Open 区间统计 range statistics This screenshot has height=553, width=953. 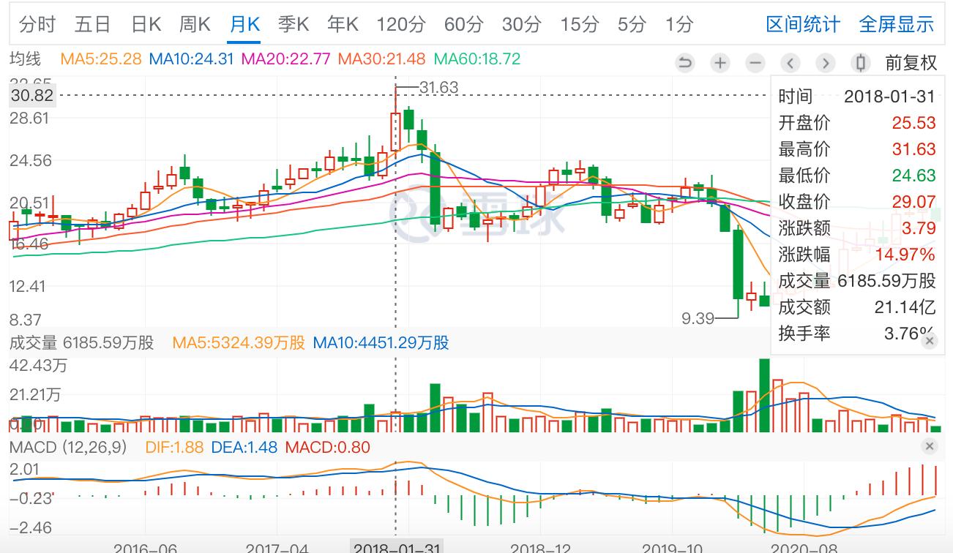click(802, 24)
